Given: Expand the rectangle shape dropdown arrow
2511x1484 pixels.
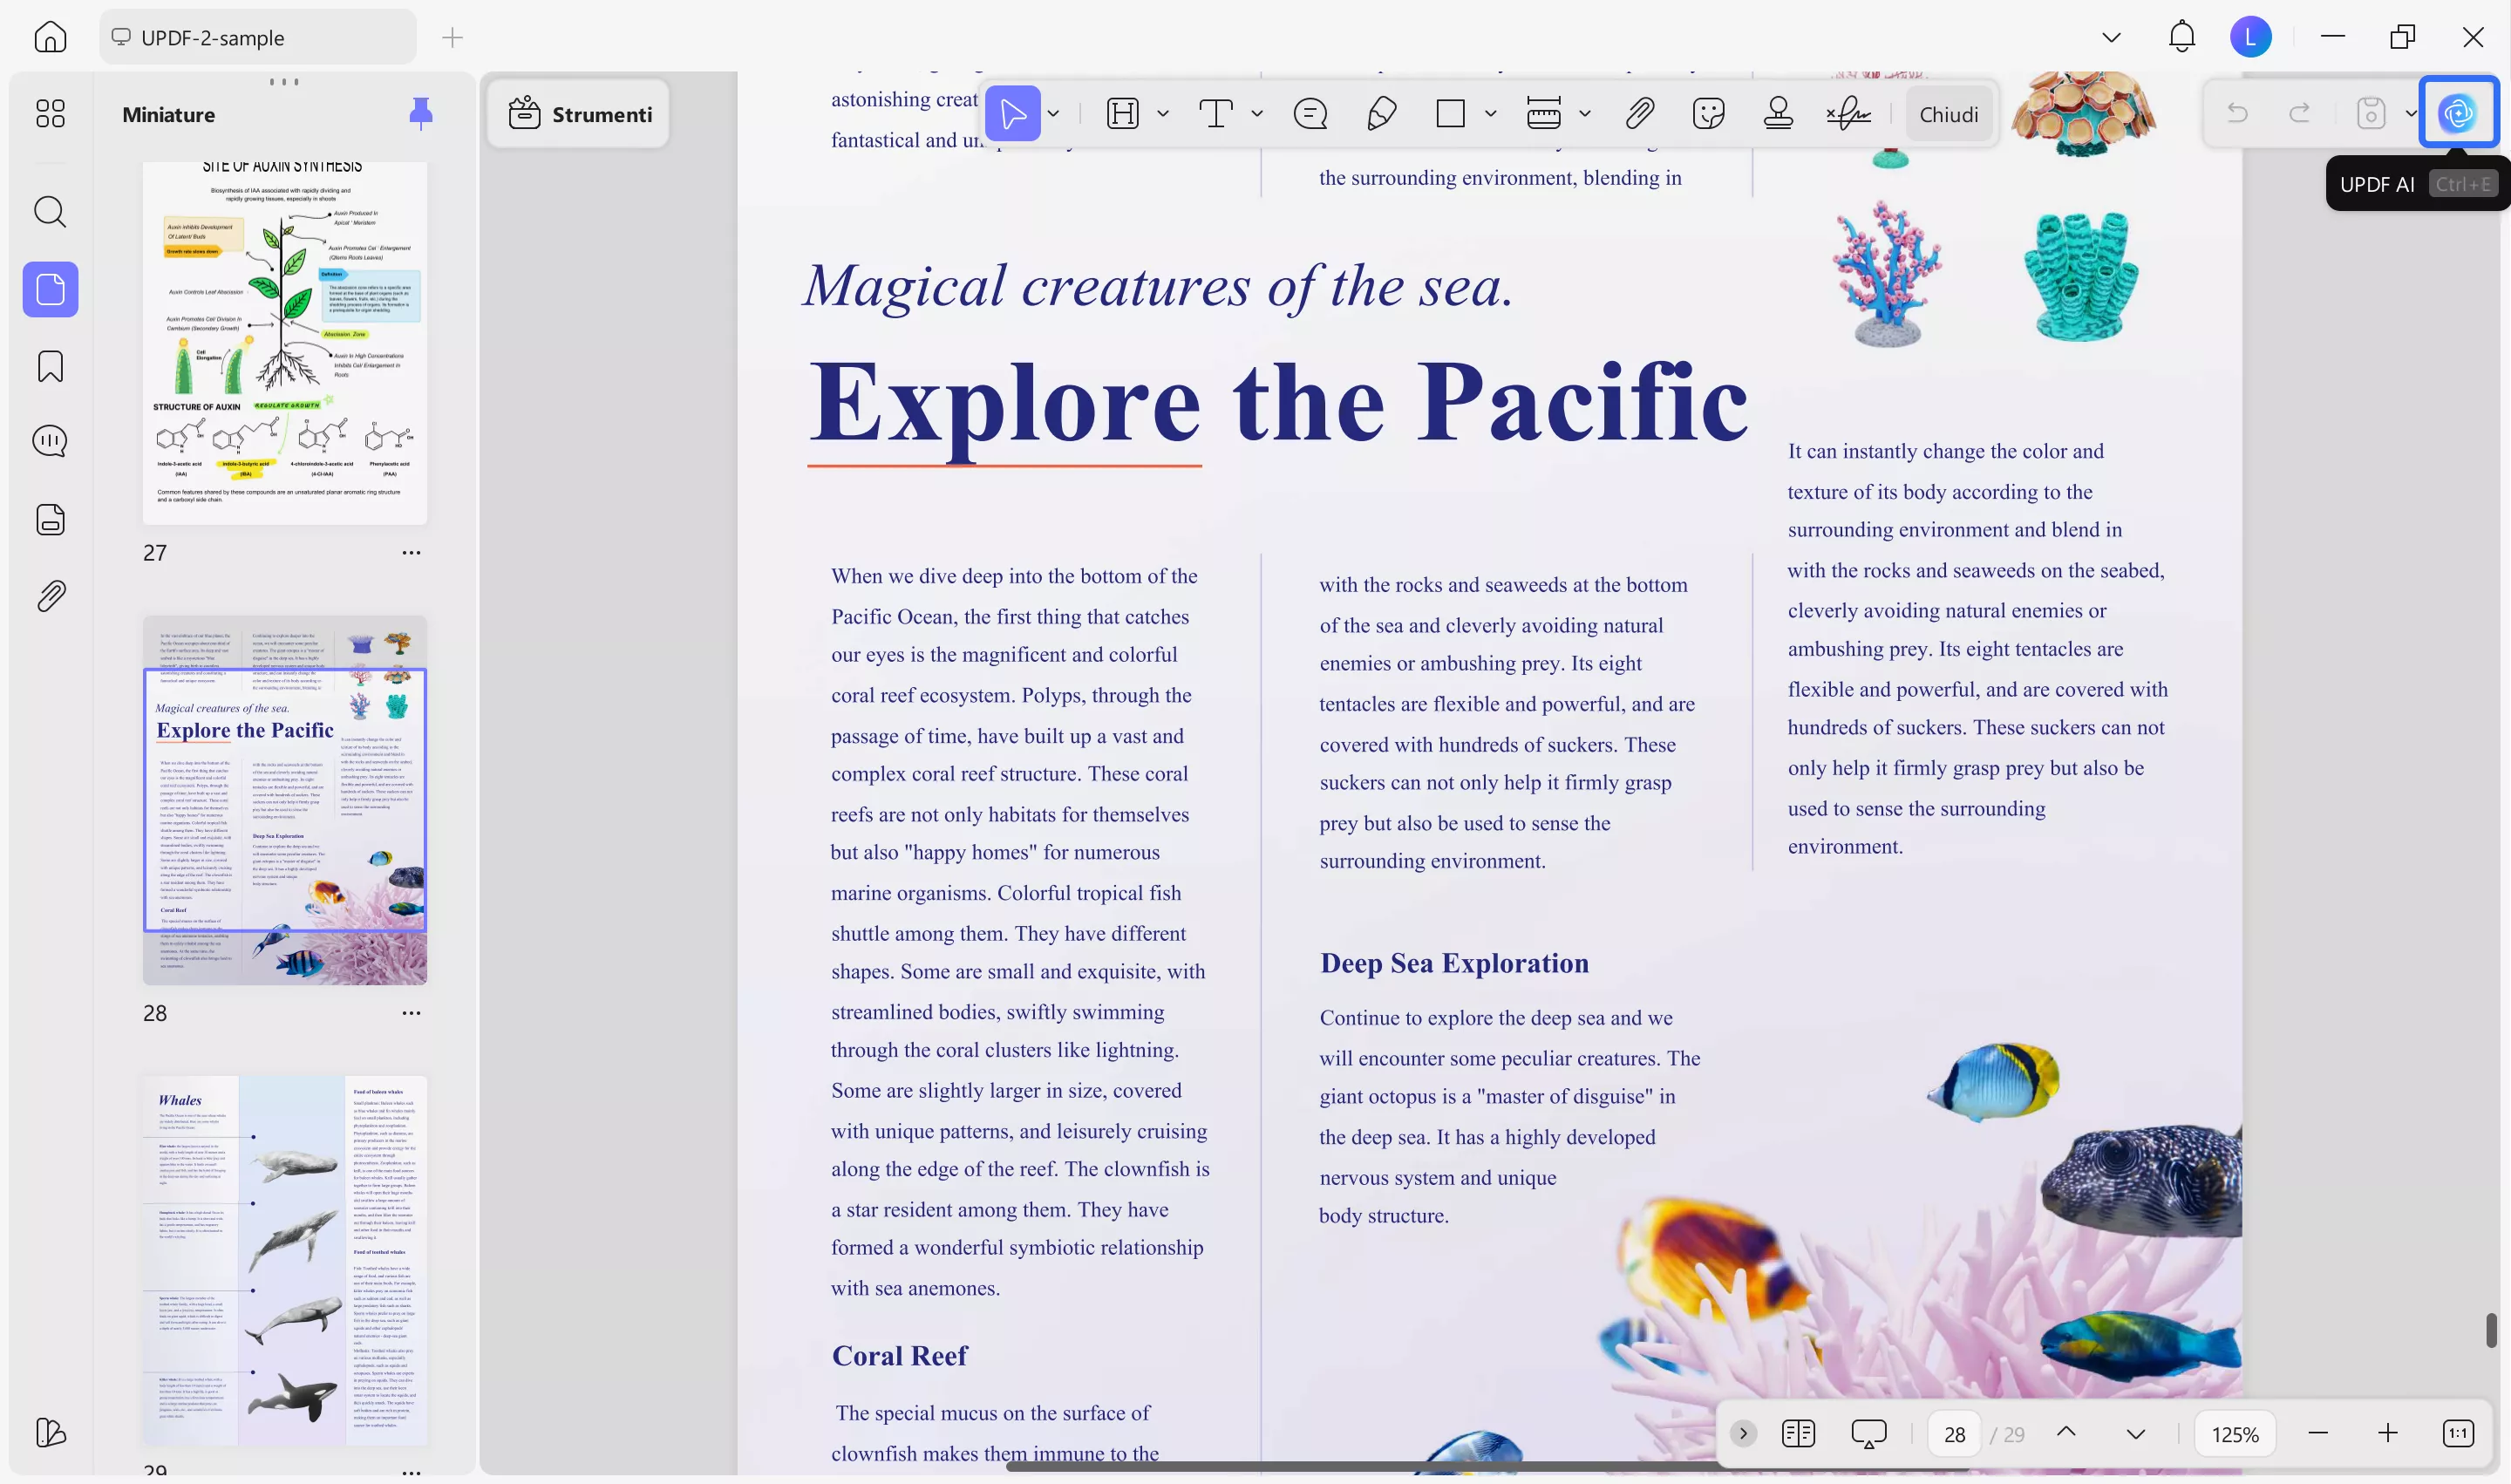Looking at the screenshot, I should pos(1490,113).
